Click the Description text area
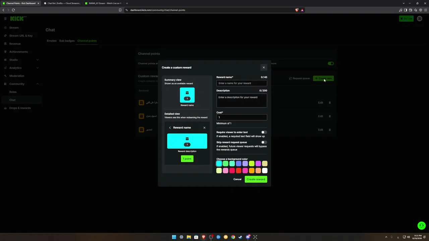The image size is (429, 241). 242,101
